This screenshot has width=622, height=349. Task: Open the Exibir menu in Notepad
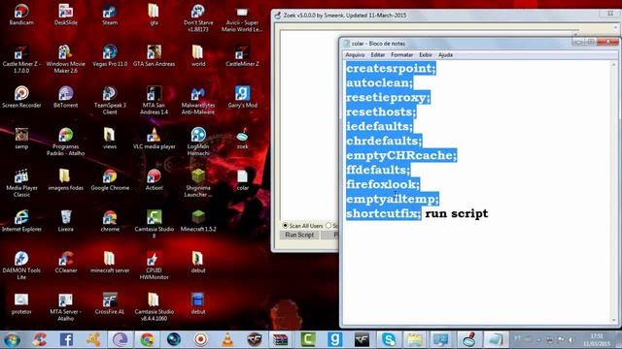tap(426, 55)
